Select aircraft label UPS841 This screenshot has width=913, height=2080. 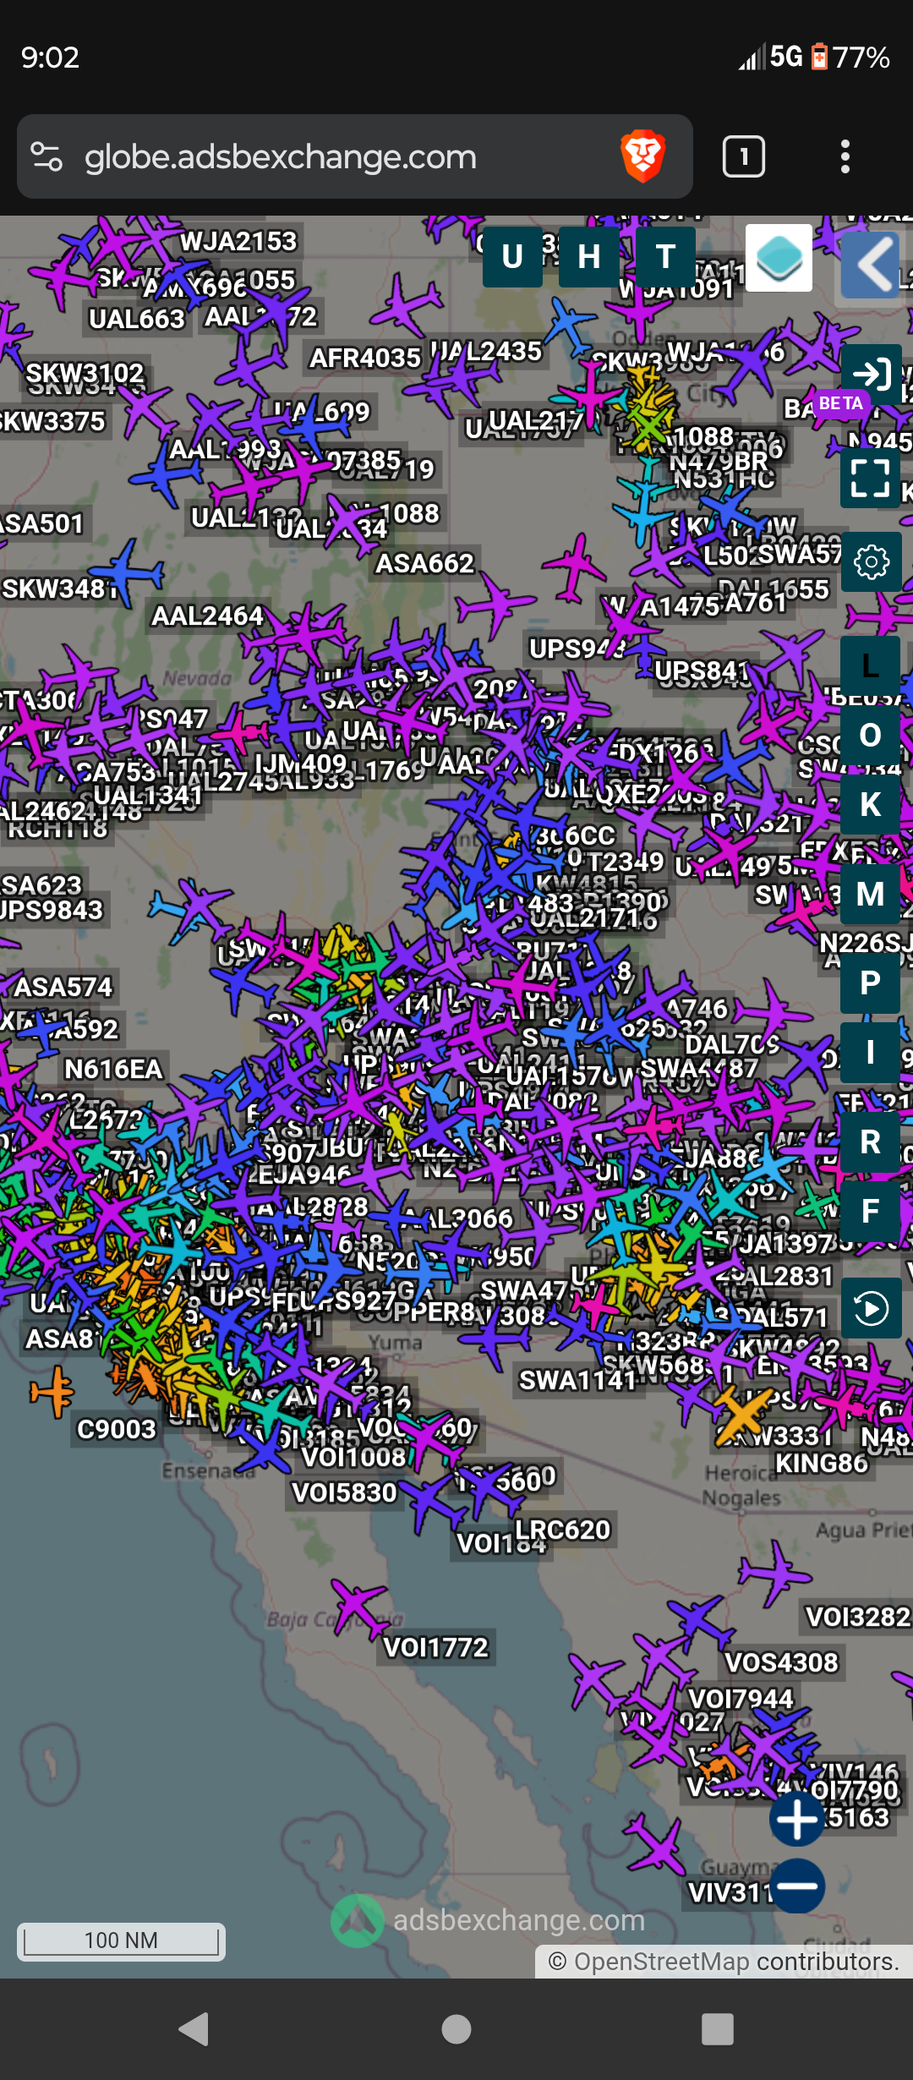[703, 671]
